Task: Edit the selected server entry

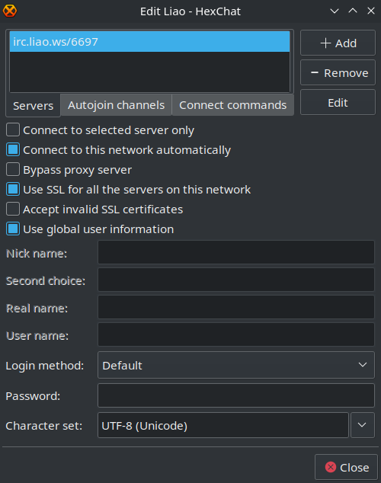Action: click(338, 103)
